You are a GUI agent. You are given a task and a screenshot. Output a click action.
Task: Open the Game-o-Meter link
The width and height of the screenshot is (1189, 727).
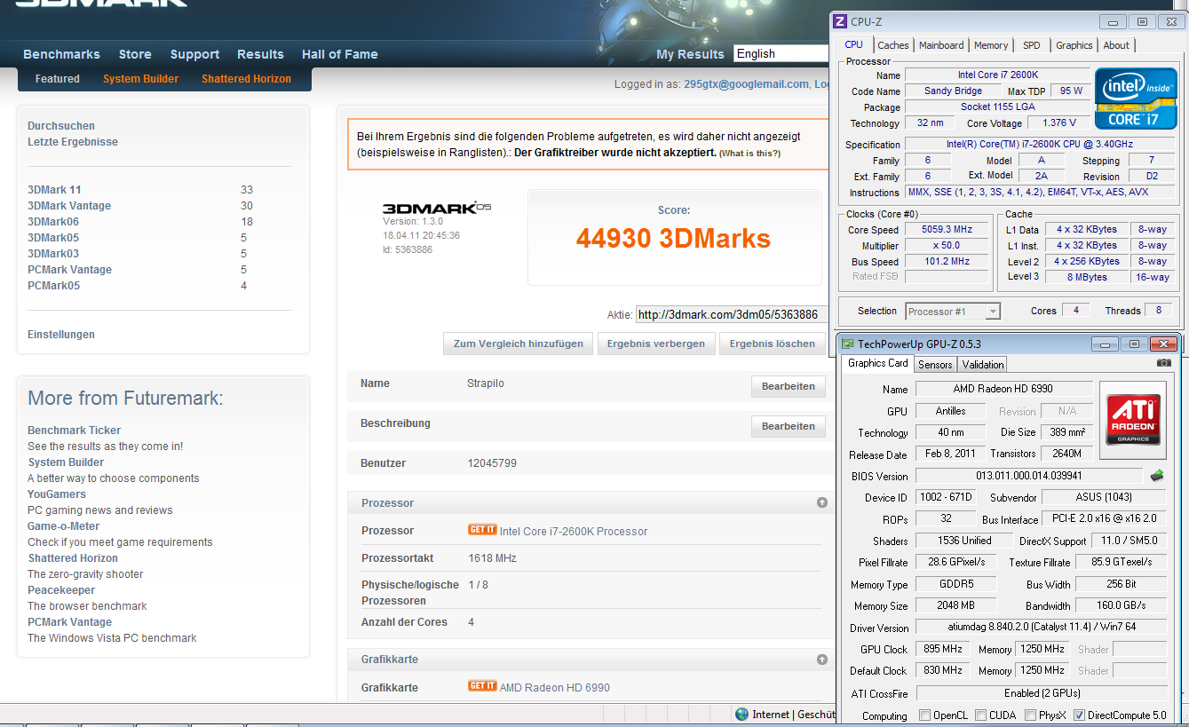coord(64,526)
